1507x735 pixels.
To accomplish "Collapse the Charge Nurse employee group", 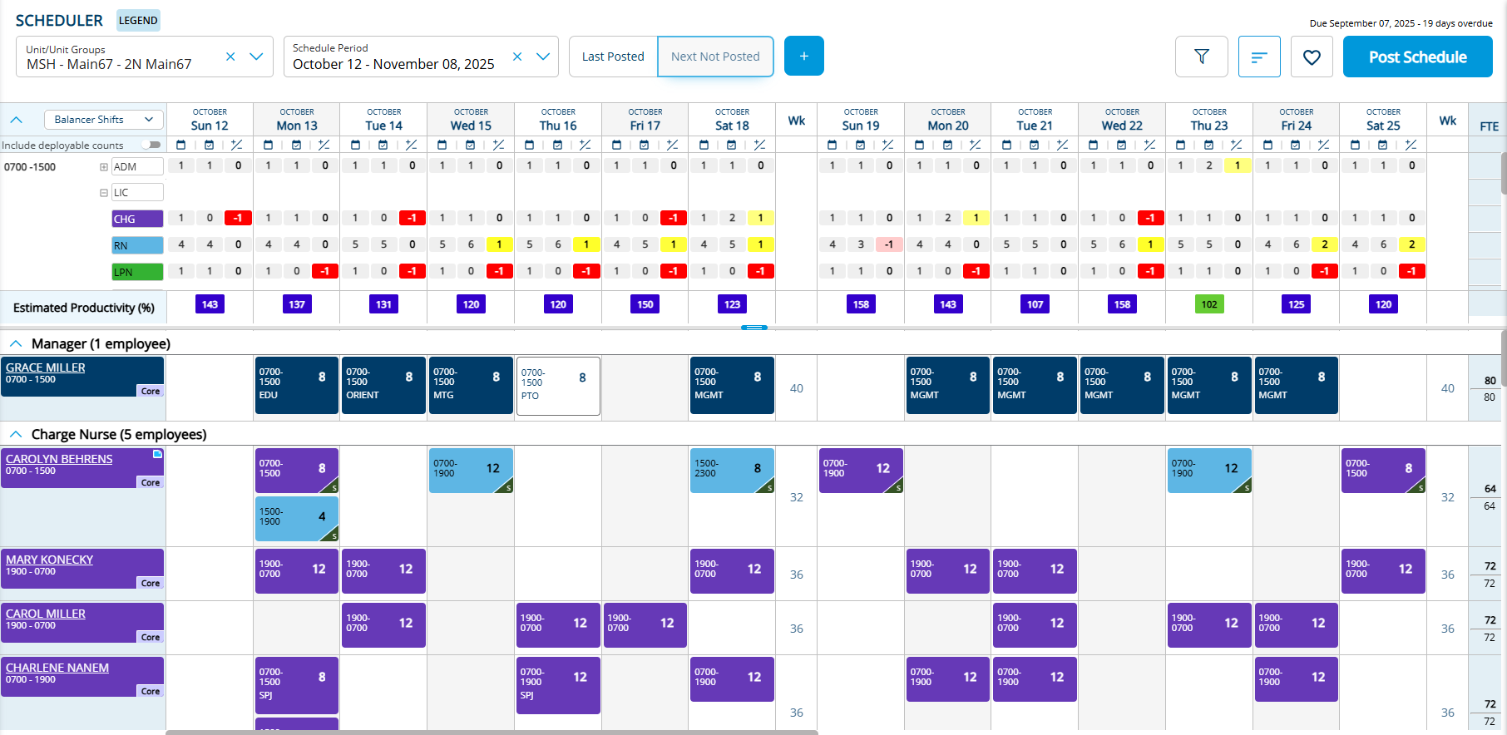I will 16,434.
